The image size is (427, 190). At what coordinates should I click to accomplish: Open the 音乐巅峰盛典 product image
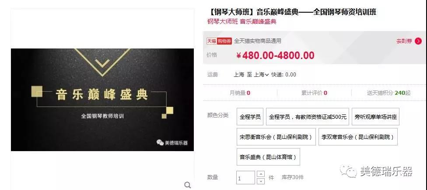(102, 100)
